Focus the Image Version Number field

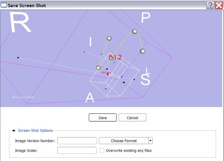tap(77, 141)
